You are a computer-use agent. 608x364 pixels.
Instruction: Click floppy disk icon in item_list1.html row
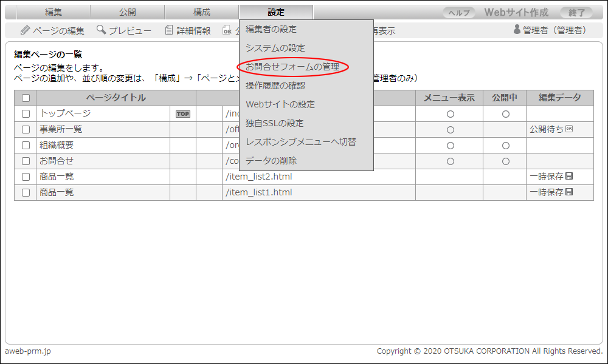(x=569, y=192)
